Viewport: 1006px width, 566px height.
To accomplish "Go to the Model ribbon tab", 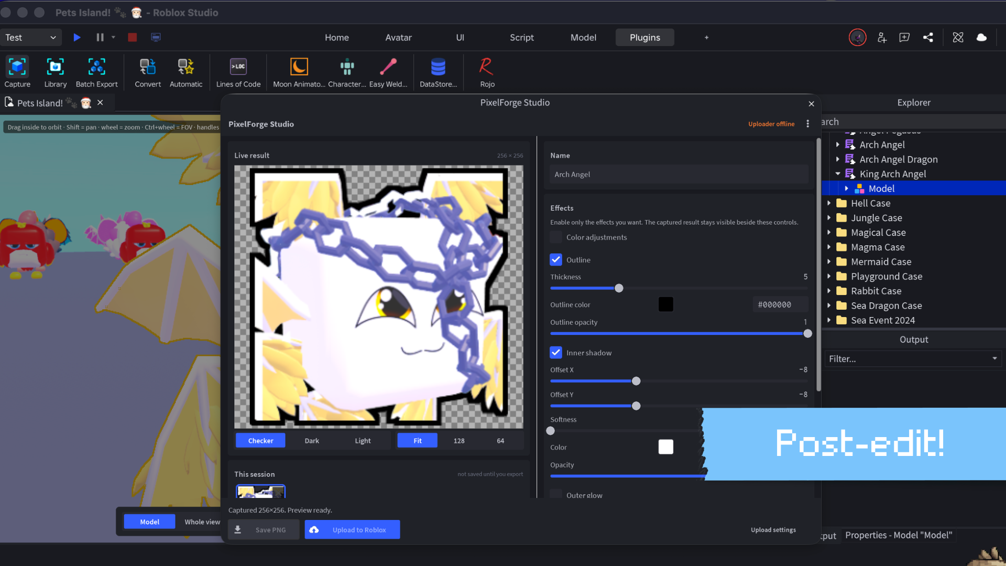I will click(583, 37).
